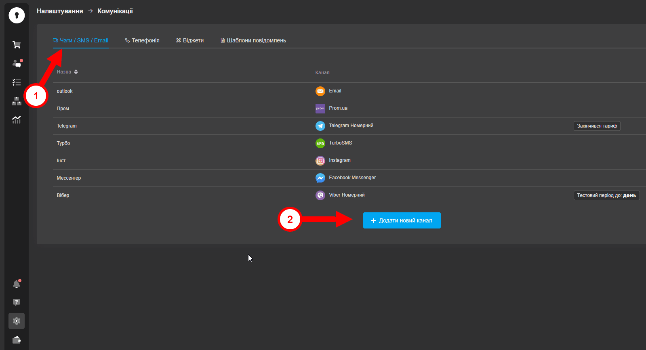Open the Інст channel row
Image resolution: width=646 pixels, height=350 pixels.
click(x=349, y=161)
